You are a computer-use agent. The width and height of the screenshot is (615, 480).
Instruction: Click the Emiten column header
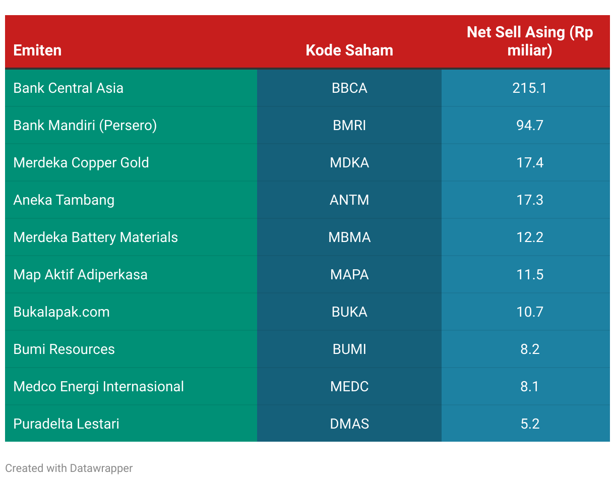(x=131, y=42)
